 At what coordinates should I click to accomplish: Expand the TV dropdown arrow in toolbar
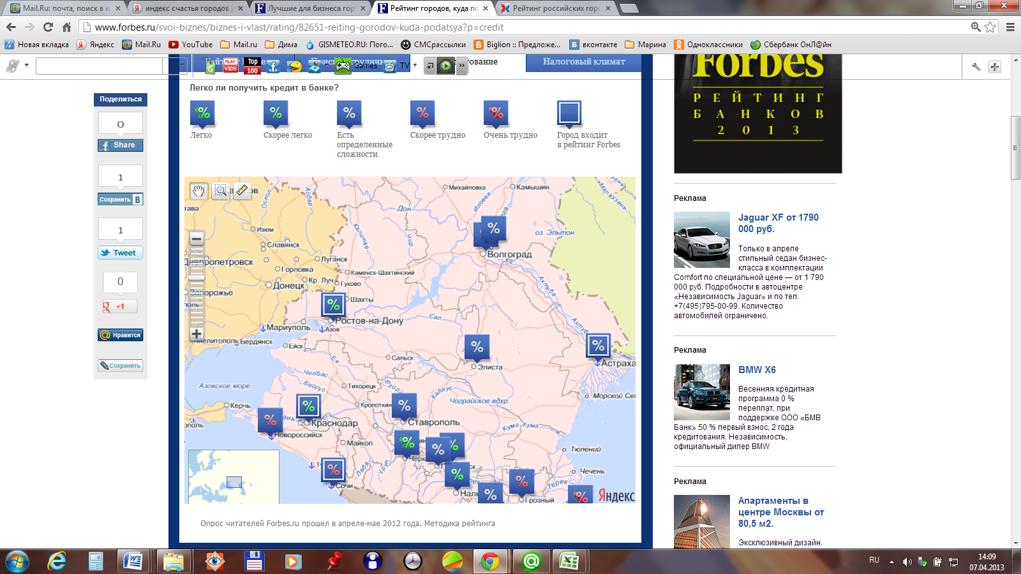click(x=415, y=66)
